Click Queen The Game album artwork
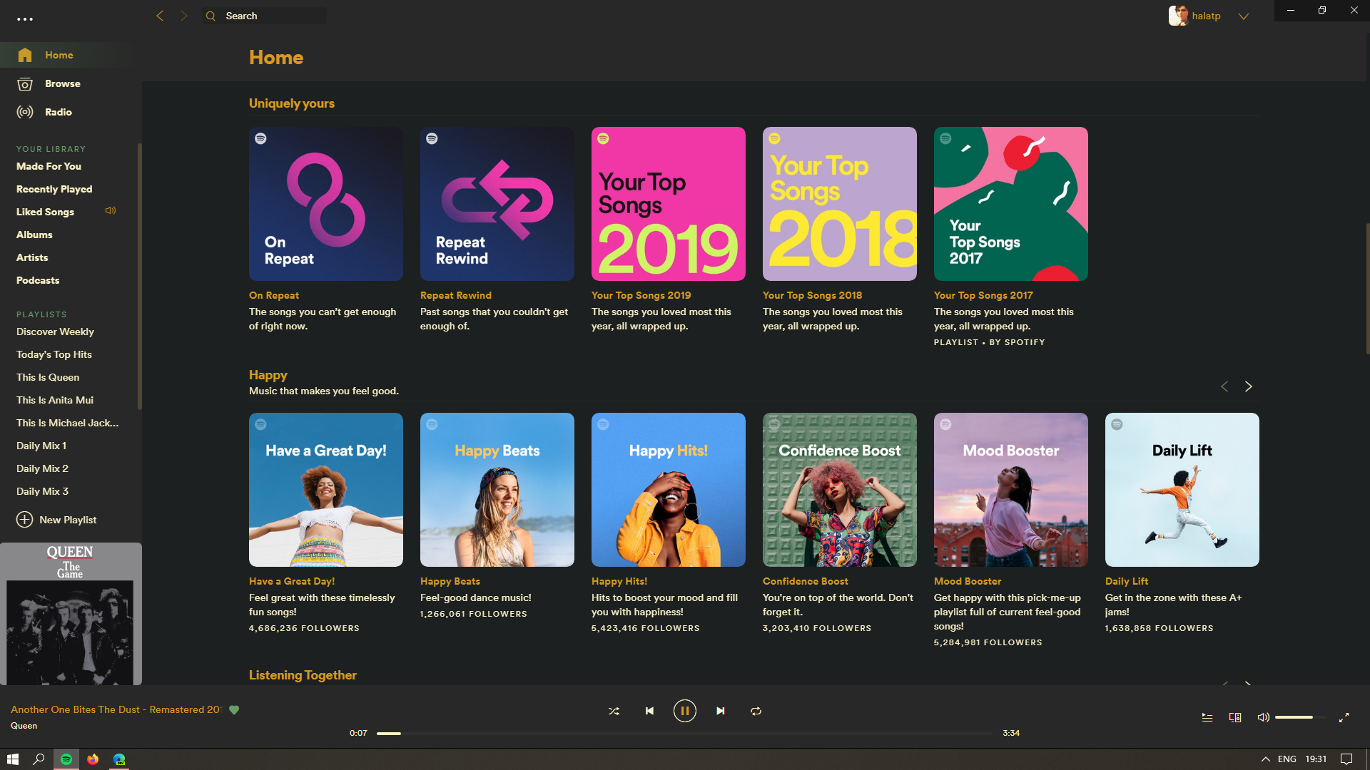1370x770 pixels. pos(71,614)
